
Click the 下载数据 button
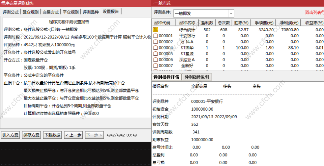click(53, 135)
